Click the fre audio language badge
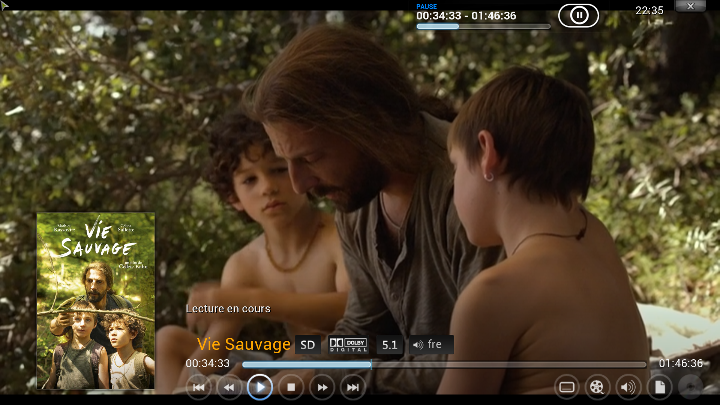The width and height of the screenshot is (720, 405). click(x=431, y=345)
